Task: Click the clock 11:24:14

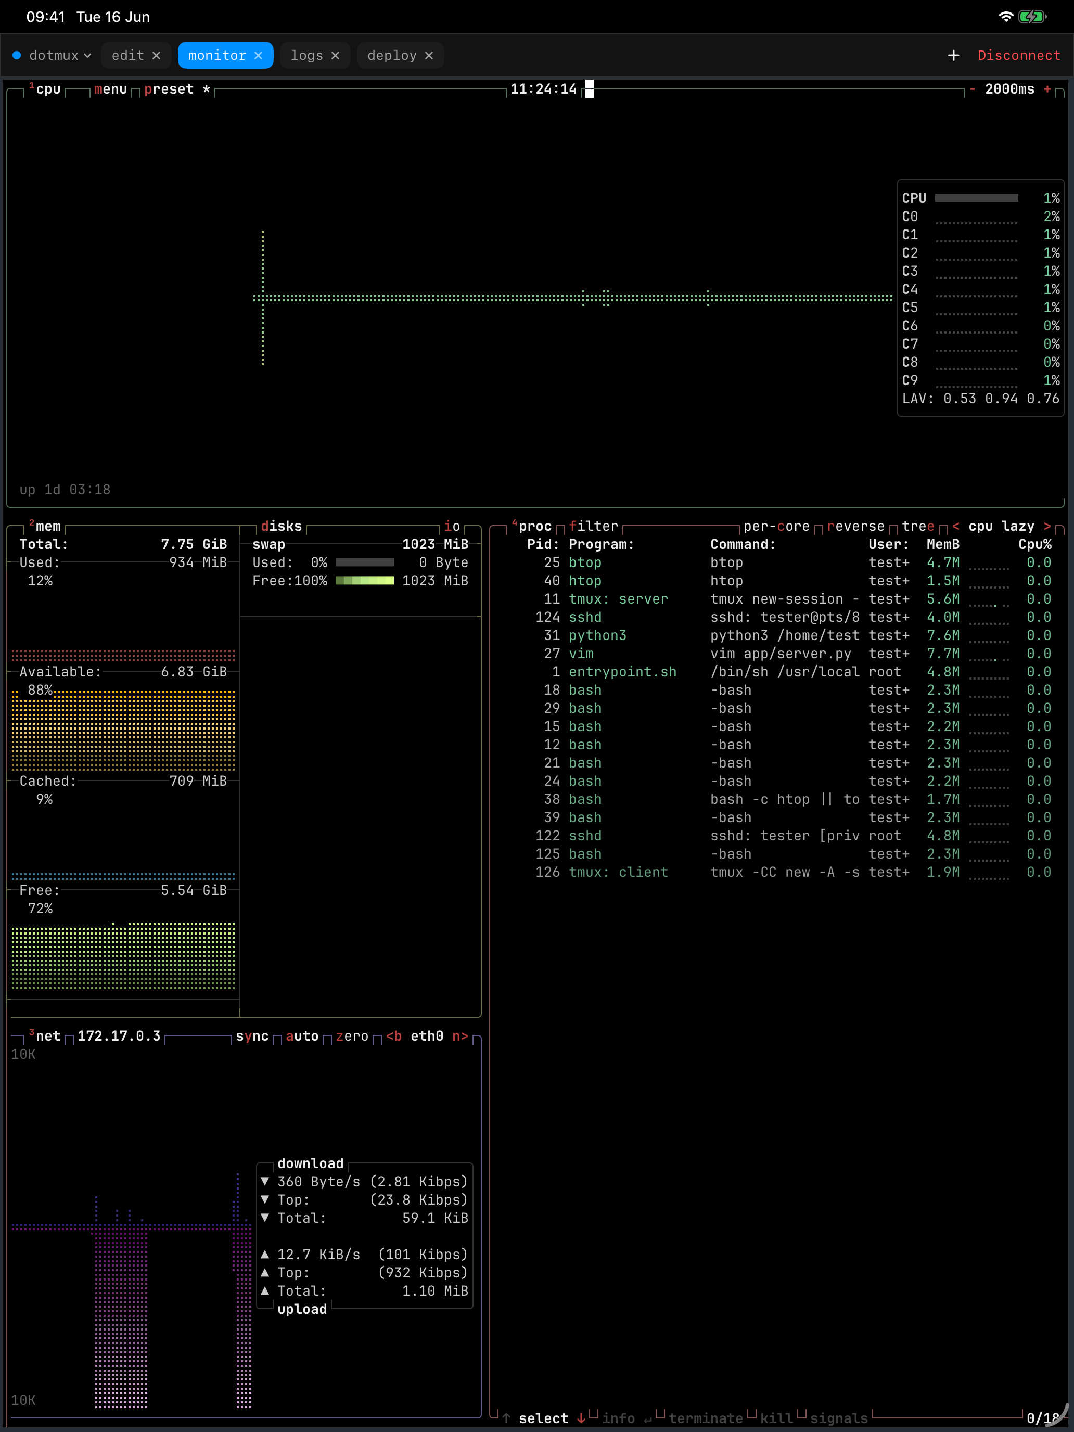Action: click(543, 89)
